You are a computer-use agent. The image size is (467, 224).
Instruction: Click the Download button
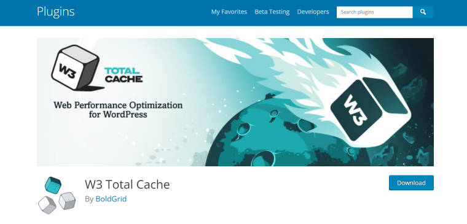[x=411, y=183]
